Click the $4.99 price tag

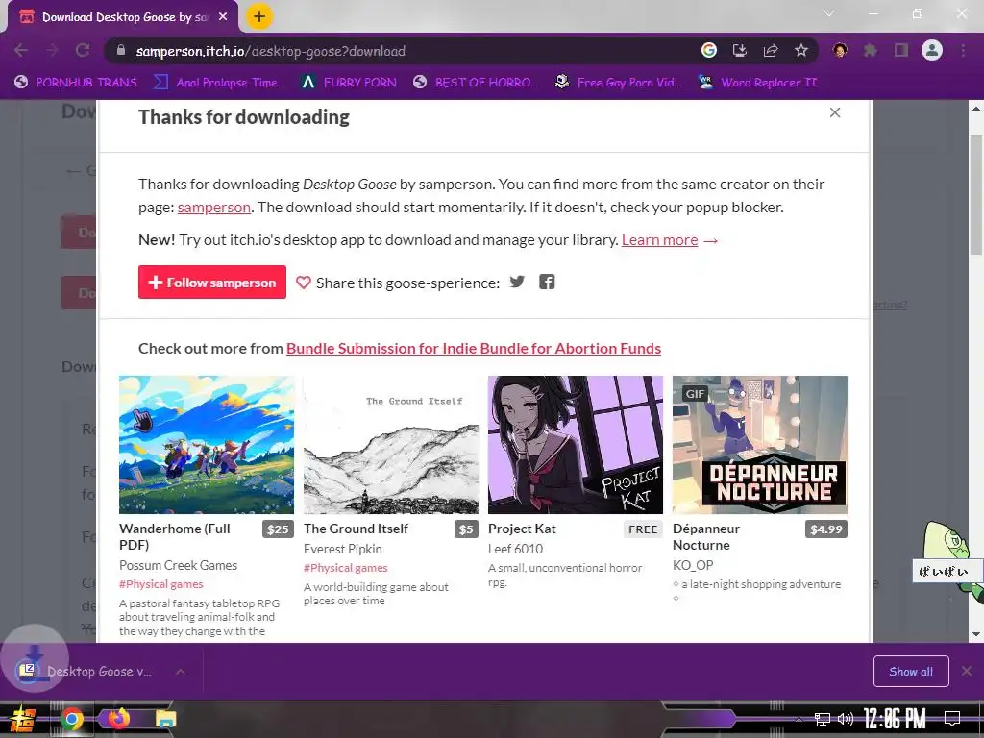(825, 529)
